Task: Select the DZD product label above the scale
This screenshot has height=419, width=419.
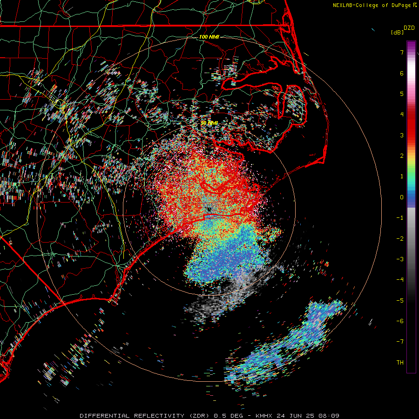Action: pyautogui.click(x=409, y=28)
